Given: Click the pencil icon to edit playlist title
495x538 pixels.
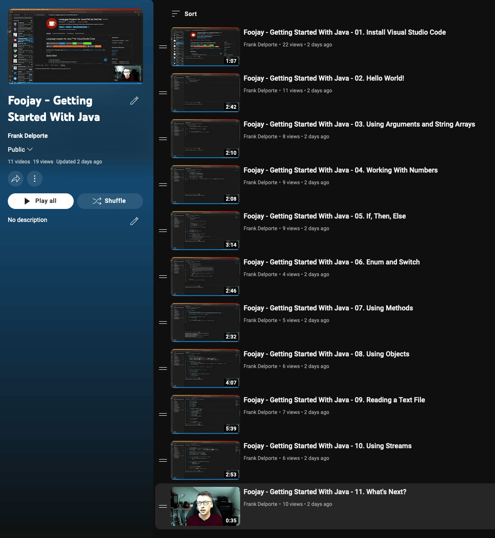Looking at the screenshot, I should 134,101.
